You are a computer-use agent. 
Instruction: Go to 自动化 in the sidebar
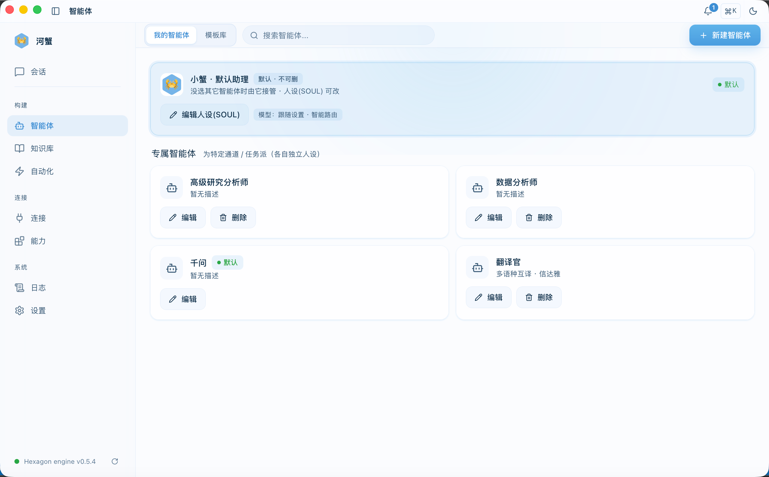tap(67, 171)
